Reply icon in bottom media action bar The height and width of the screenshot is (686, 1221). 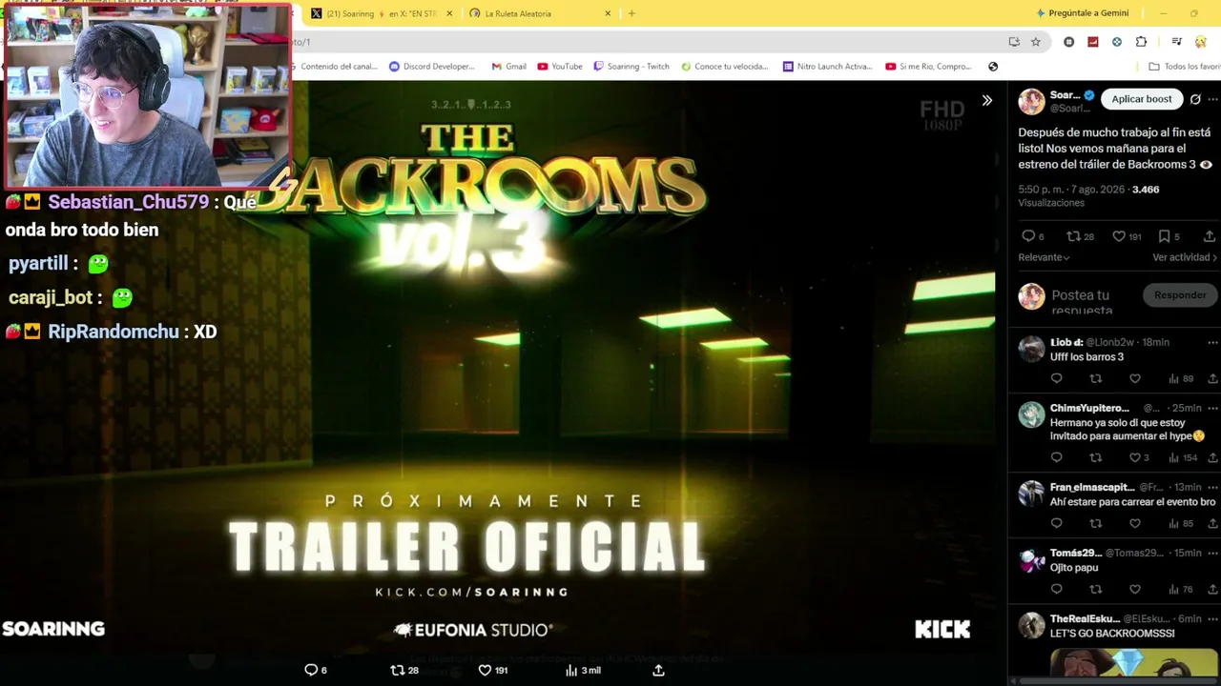[x=311, y=671]
